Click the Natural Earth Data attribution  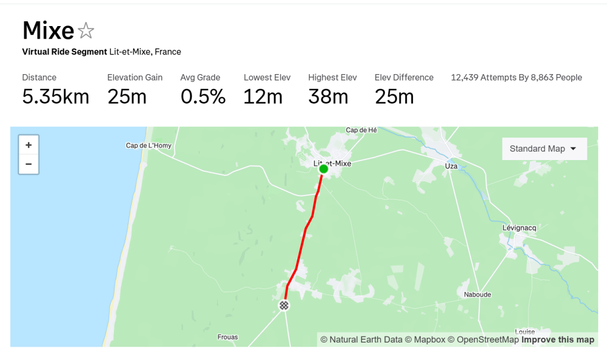click(x=361, y=340)
